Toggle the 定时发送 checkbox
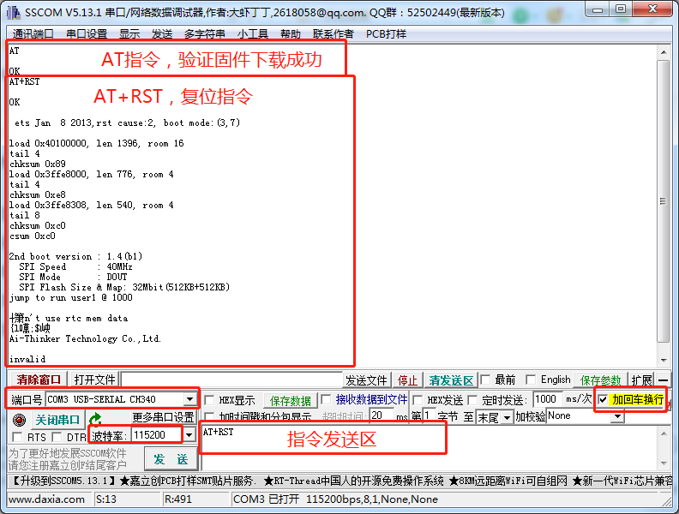The image size is (679, 514). pyautogui.click(x=472, y=400)
